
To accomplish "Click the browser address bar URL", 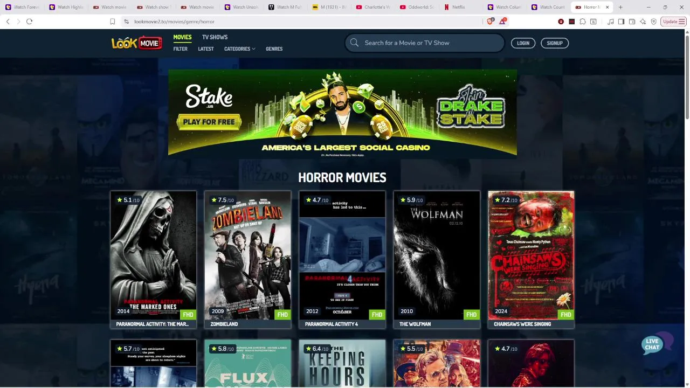I will click(x=174, y=22).
